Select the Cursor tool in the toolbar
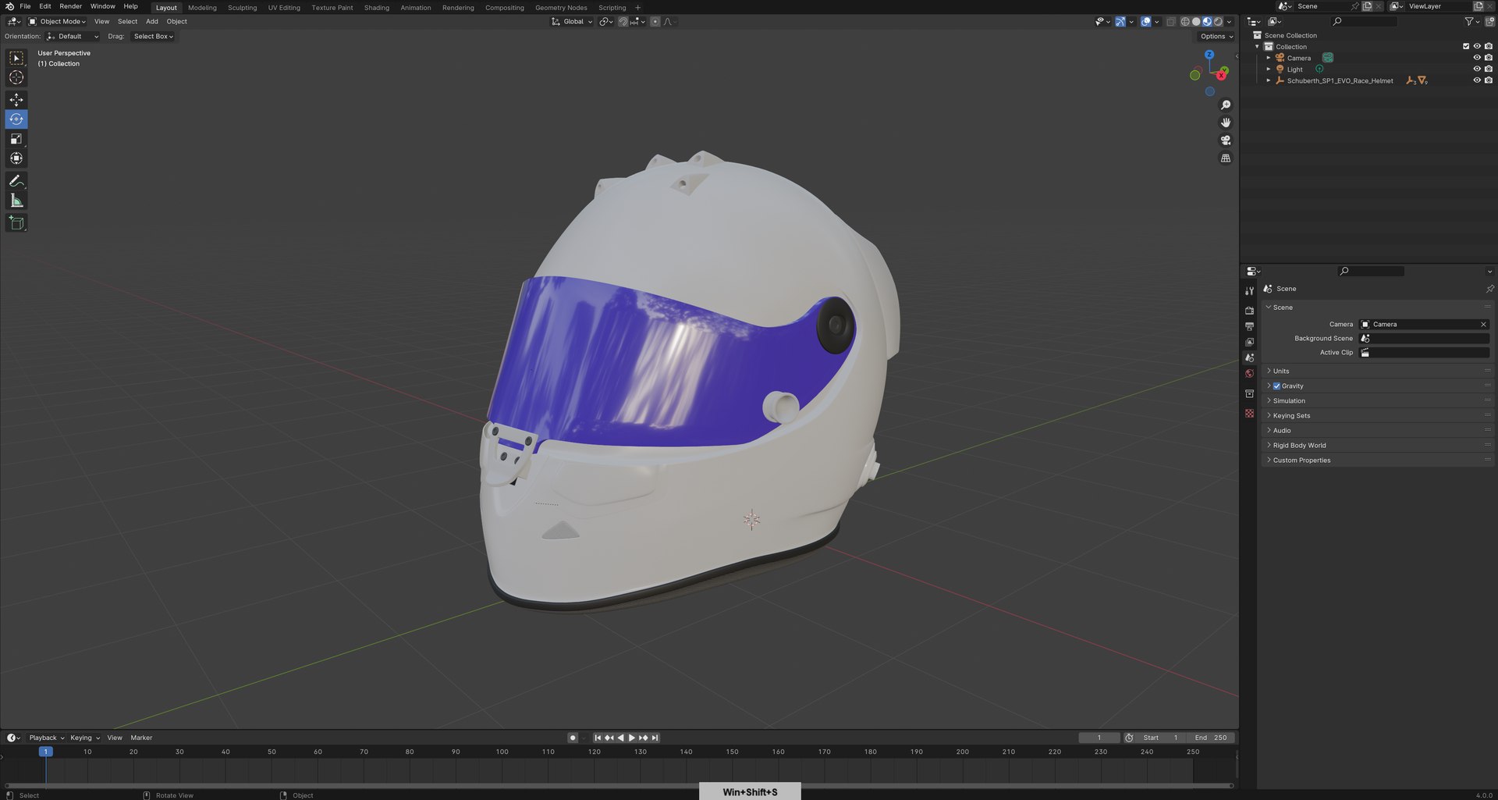 point(16,77)
